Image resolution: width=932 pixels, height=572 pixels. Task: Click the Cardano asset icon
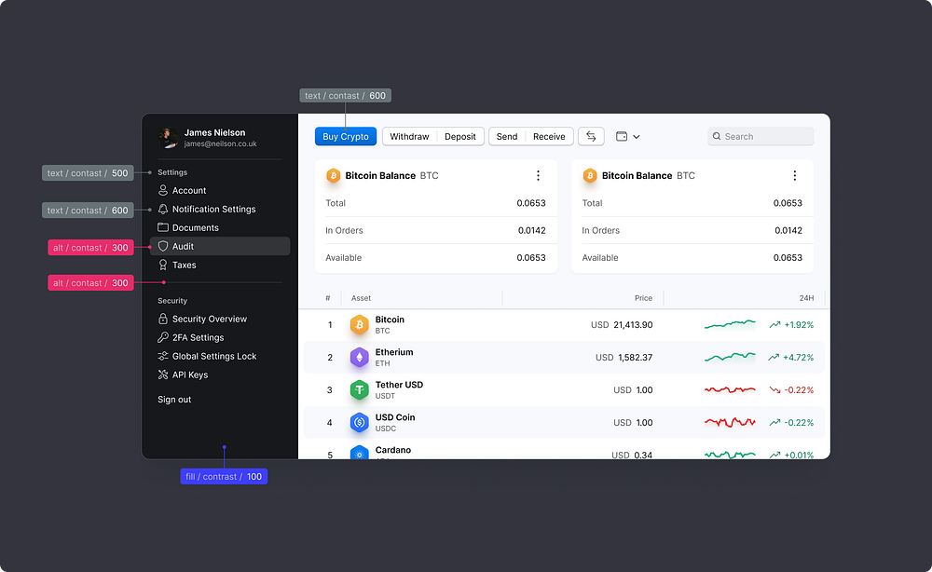point(359,453)
